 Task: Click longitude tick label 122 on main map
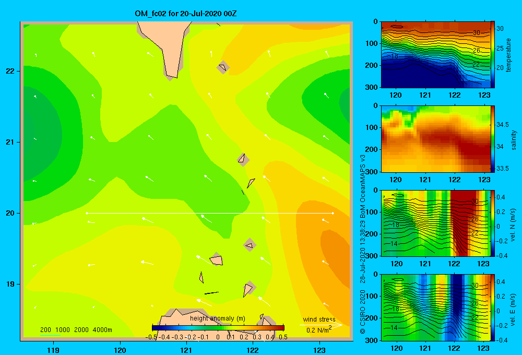253,350
